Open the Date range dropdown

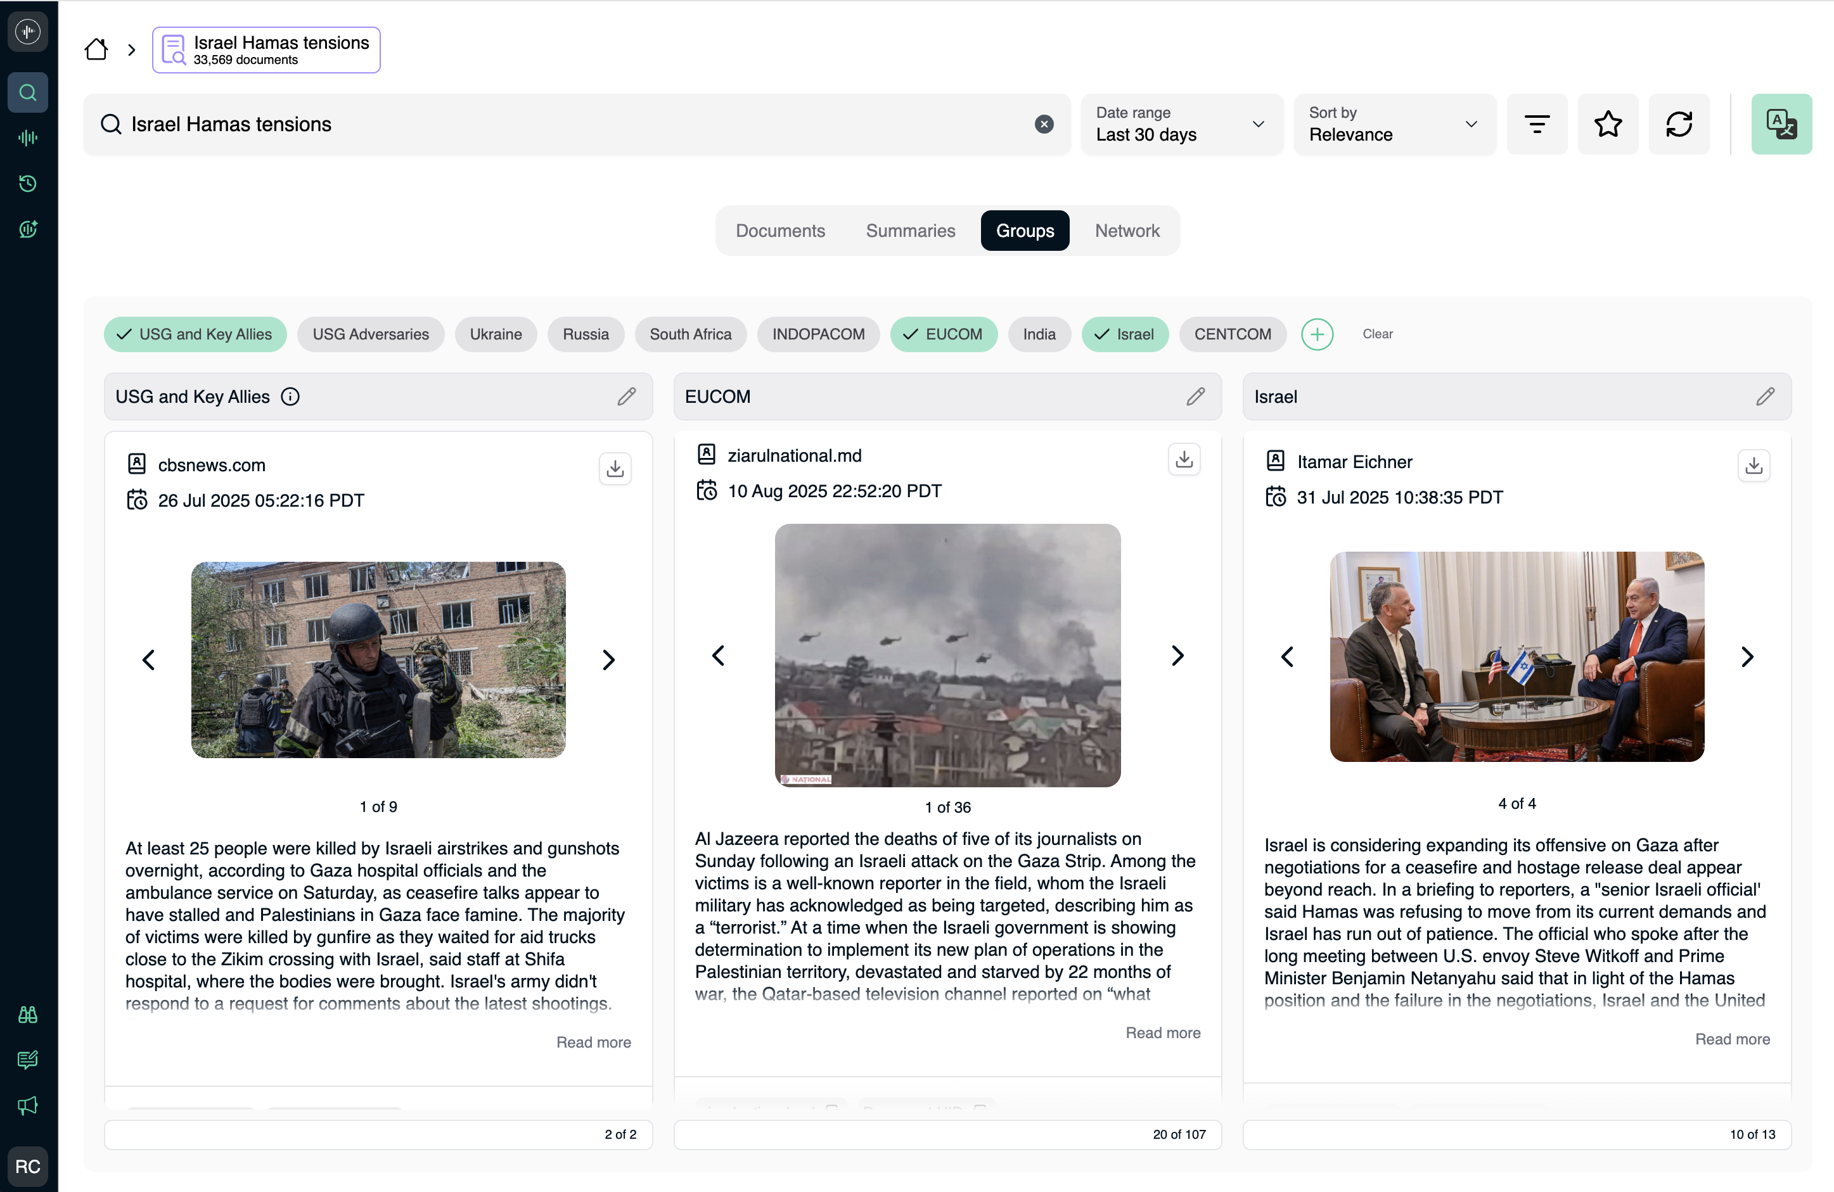point(1181,124)
